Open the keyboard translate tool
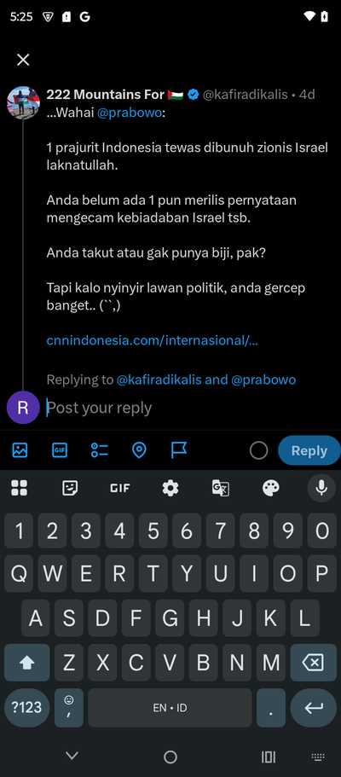 (x=221, y=489)
